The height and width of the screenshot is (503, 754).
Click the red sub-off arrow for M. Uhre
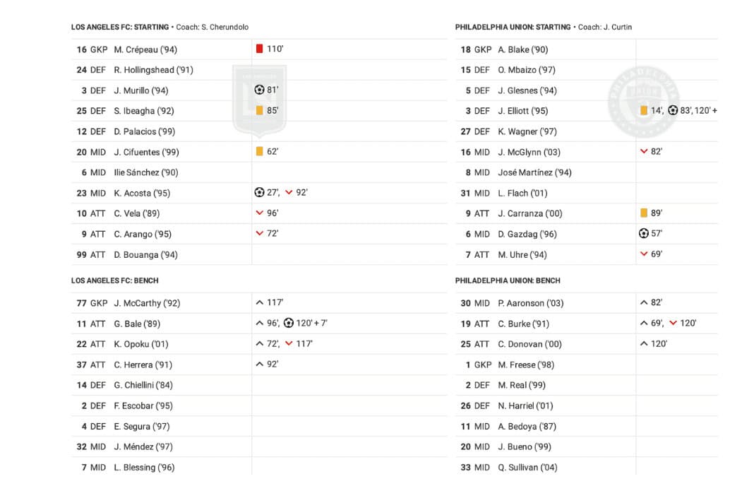tap(644, 254)
